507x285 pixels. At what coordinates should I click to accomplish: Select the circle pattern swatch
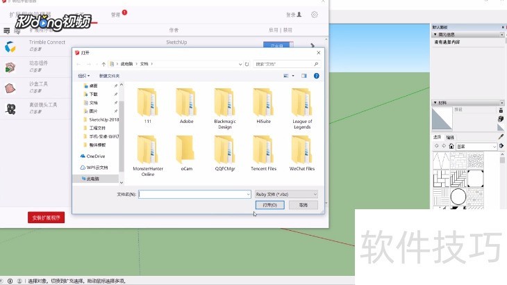[x=458, y=196]
